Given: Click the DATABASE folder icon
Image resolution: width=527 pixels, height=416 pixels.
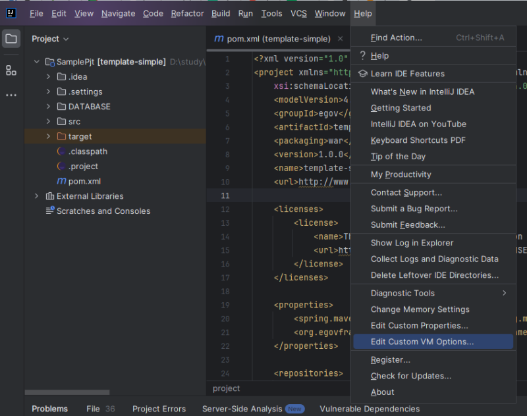Looking at the screenshot, I should [61, 107].
